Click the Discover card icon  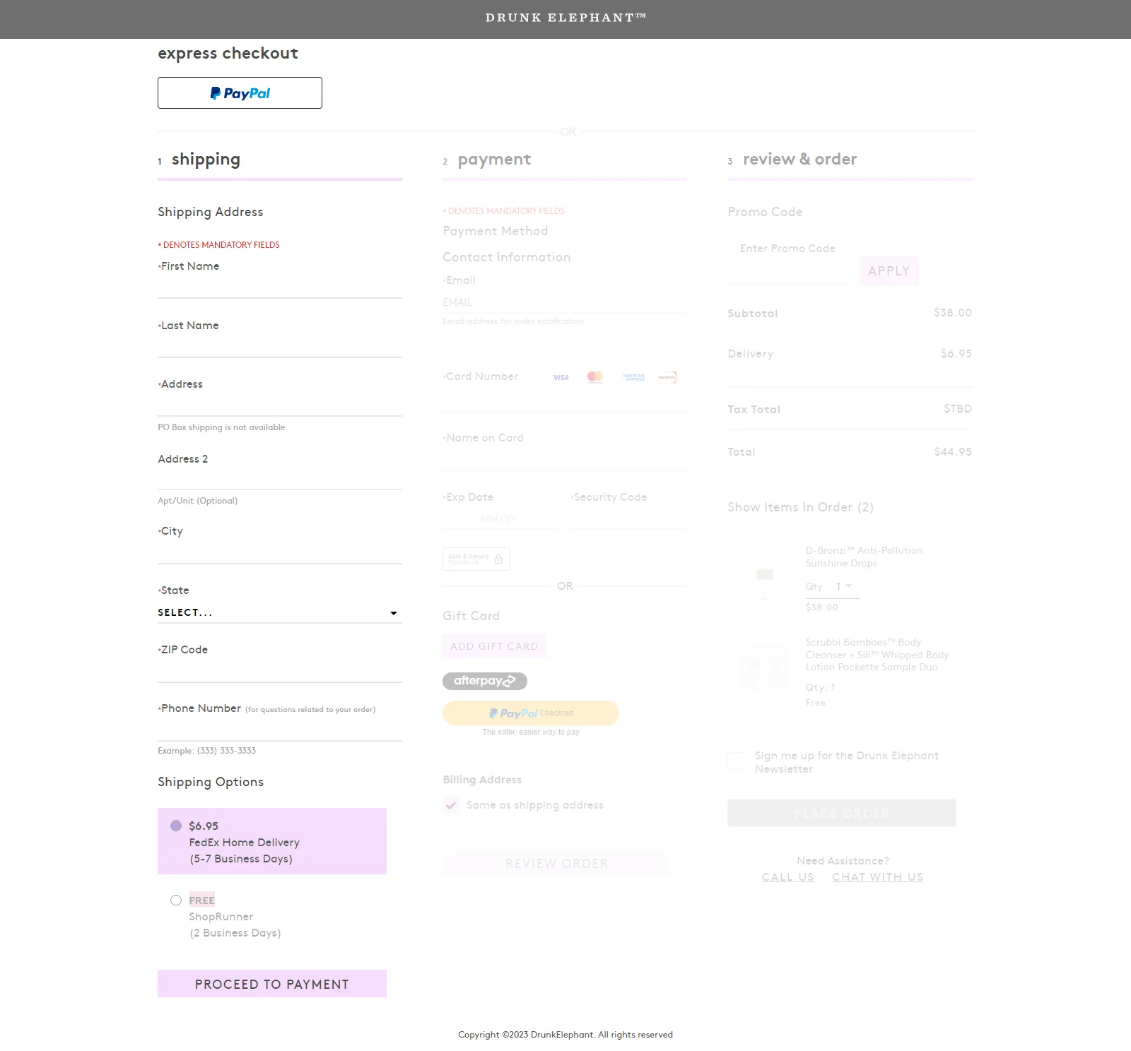point(667,377)
